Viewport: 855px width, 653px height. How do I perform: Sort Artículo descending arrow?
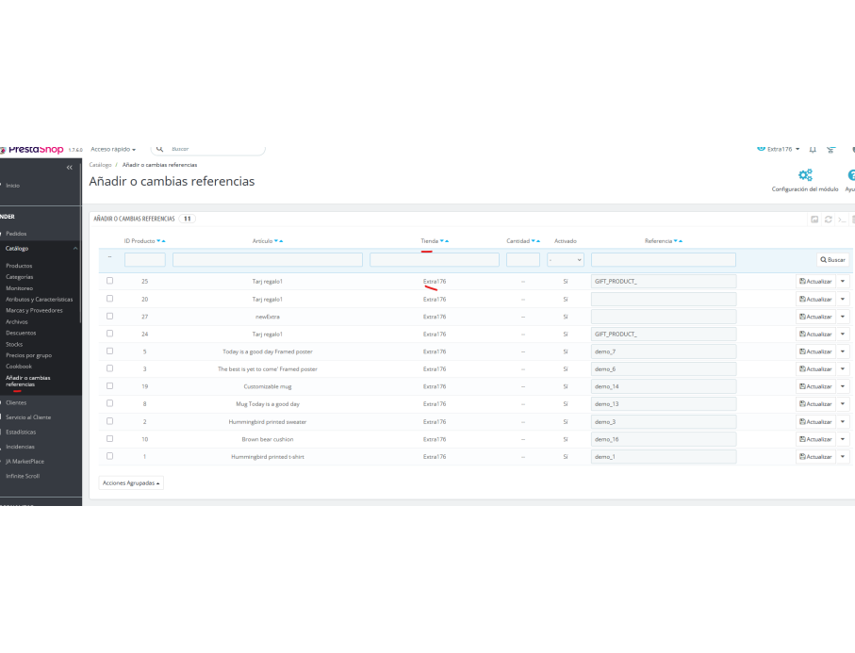pyautogui.click(x=276, y=241)
